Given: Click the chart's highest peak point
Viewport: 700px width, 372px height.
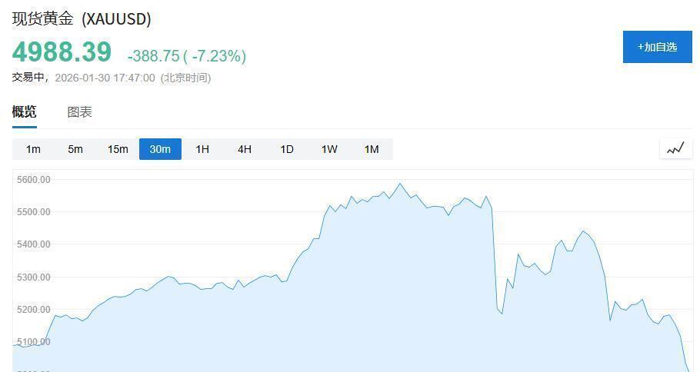Looking at the screenshot, I should 399,184.
